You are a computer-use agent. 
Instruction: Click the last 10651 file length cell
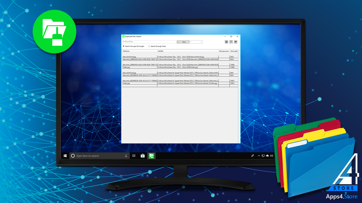pyautogui.click(x=234, y=83)
